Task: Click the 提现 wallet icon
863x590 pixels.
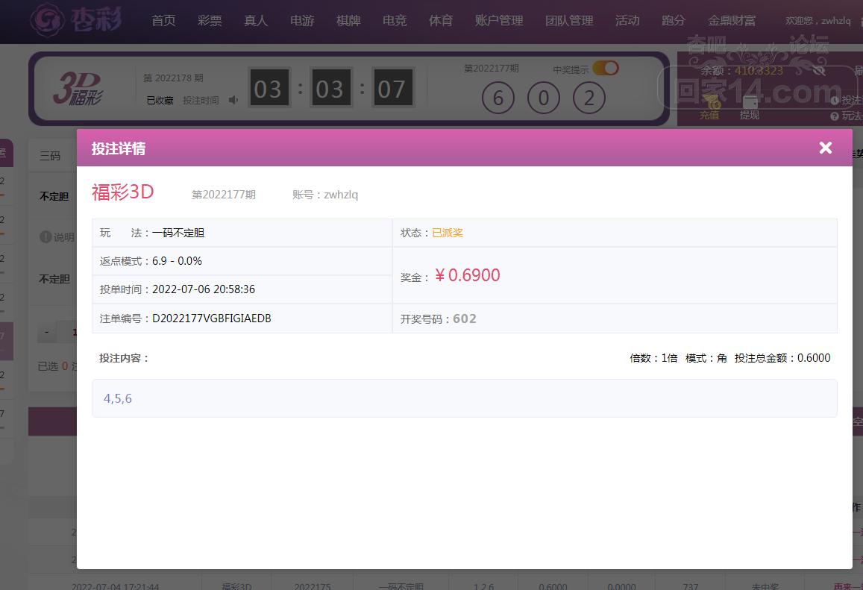Action: click(750, 102)
